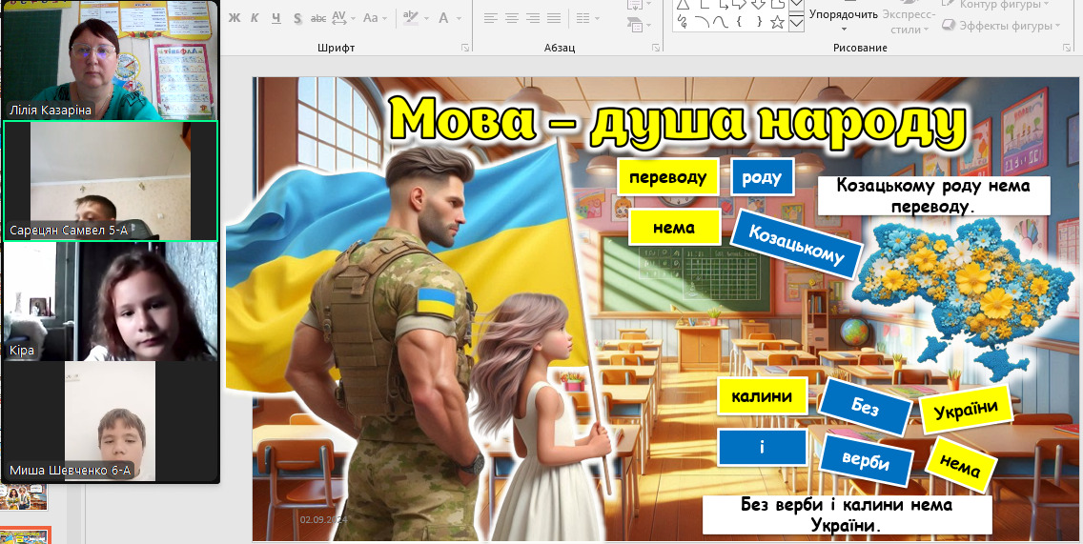
Task: Click the Экспресс-стили quick styles button
Action: (906, 21)
